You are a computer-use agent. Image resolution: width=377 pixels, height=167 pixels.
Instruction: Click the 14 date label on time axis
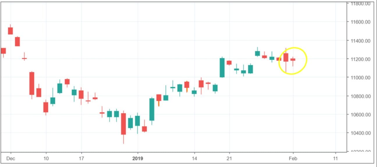point(194,158)
